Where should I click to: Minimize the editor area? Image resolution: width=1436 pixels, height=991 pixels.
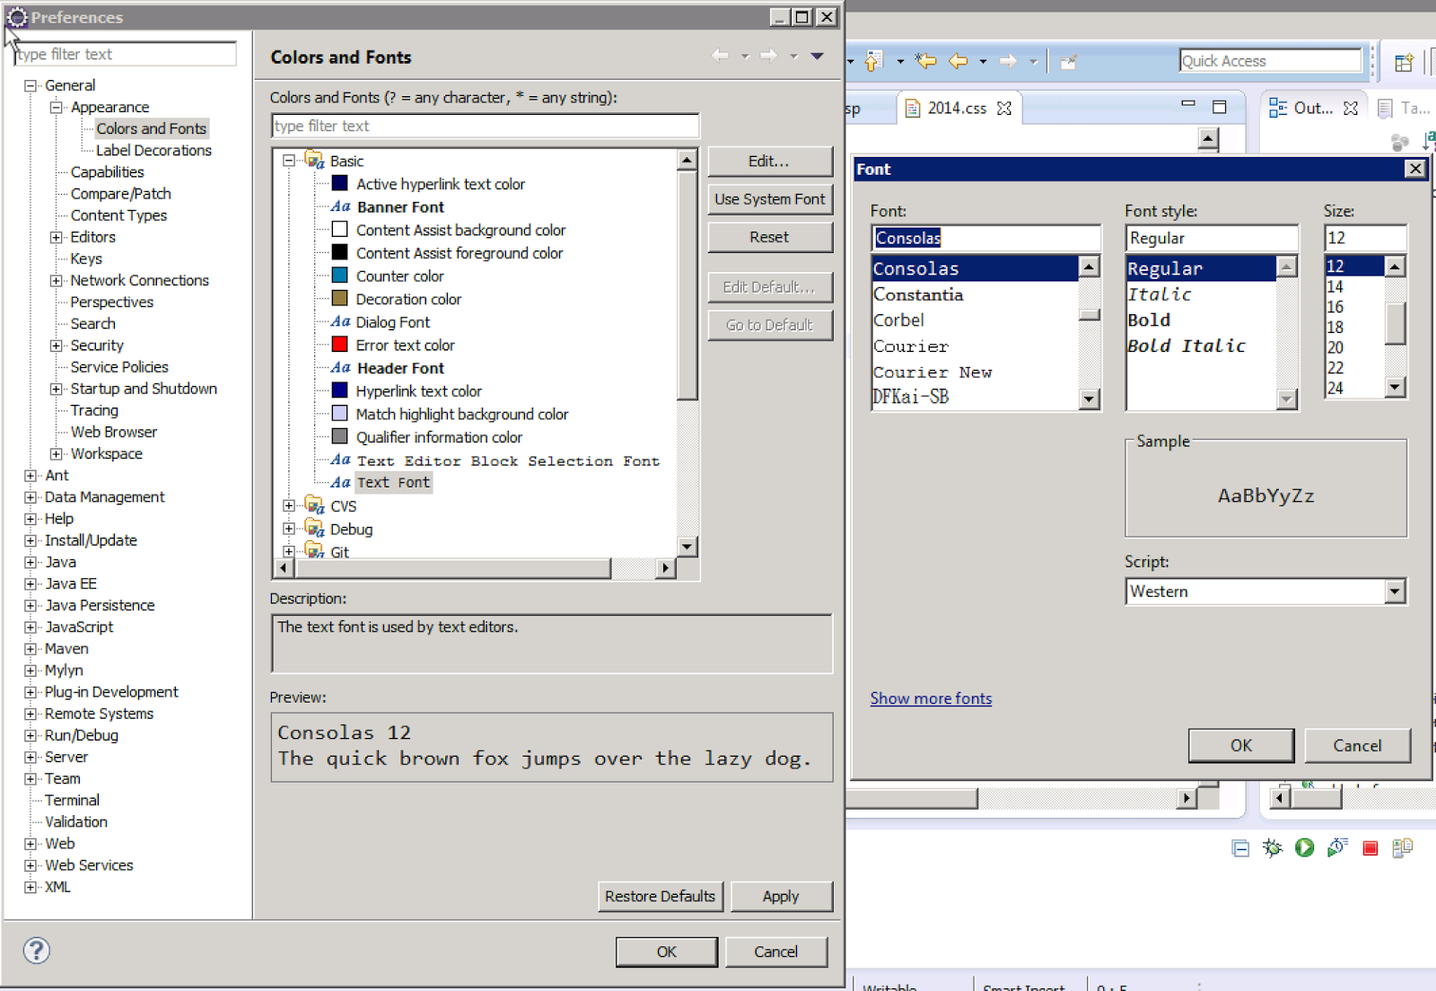coord(1187,106)
